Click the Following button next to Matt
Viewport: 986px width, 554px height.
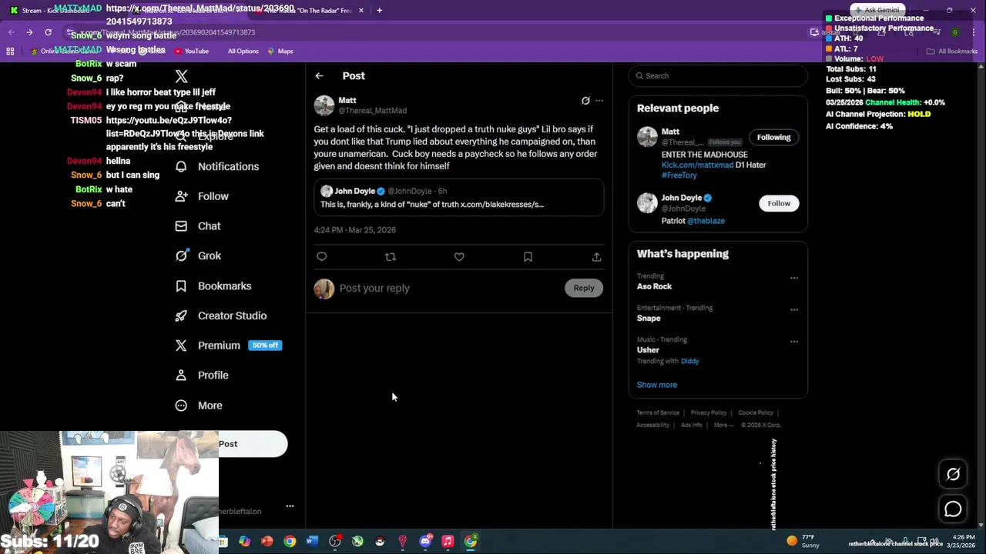773,138
